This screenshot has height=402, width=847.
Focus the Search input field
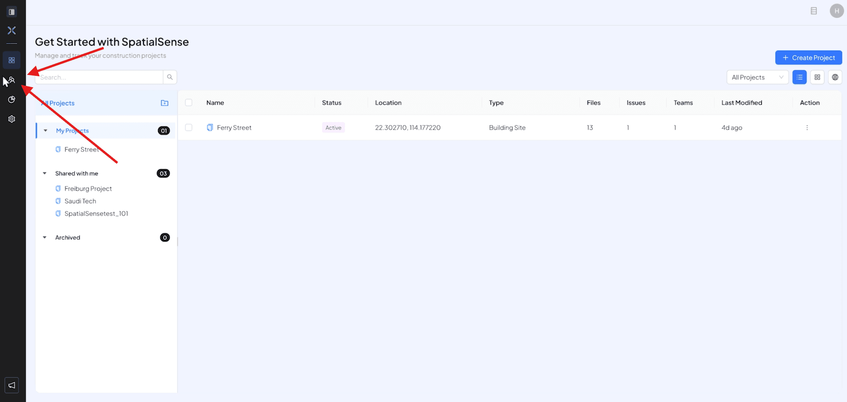[99, 77]
